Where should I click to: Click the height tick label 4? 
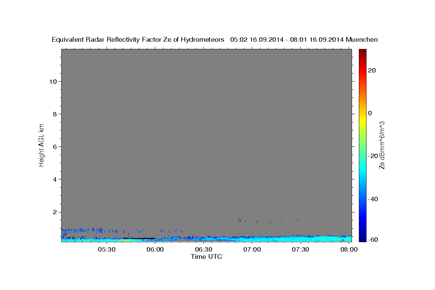(x=55, y=179)
